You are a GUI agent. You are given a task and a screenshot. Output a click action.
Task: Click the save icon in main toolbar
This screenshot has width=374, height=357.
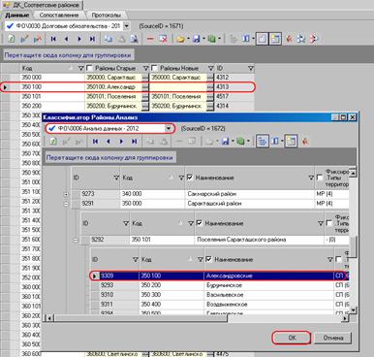[x=196, y=39]
